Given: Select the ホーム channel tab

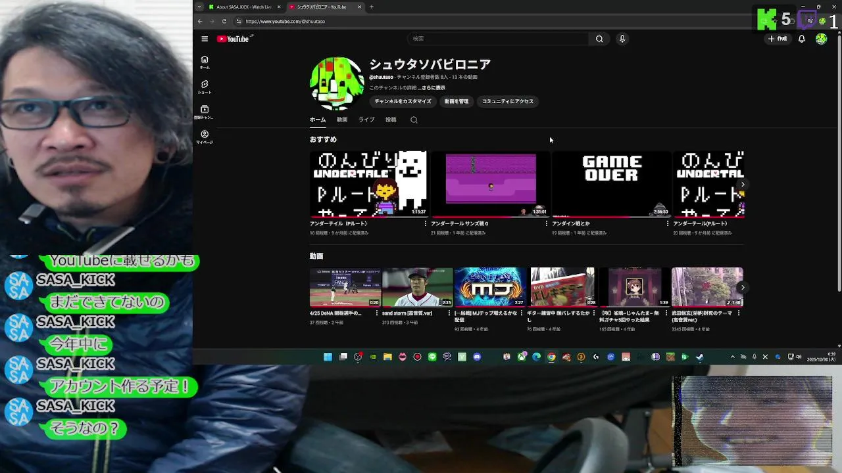Looking at the screenshot, I should 318,120.
